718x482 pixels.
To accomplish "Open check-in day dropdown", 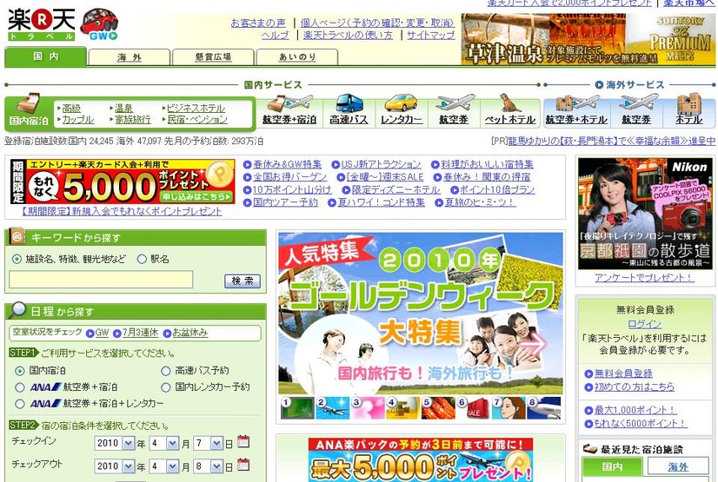I will click(x=209, y=443).
